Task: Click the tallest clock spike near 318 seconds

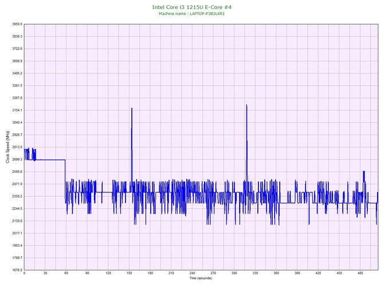Action: click(246, 105)
